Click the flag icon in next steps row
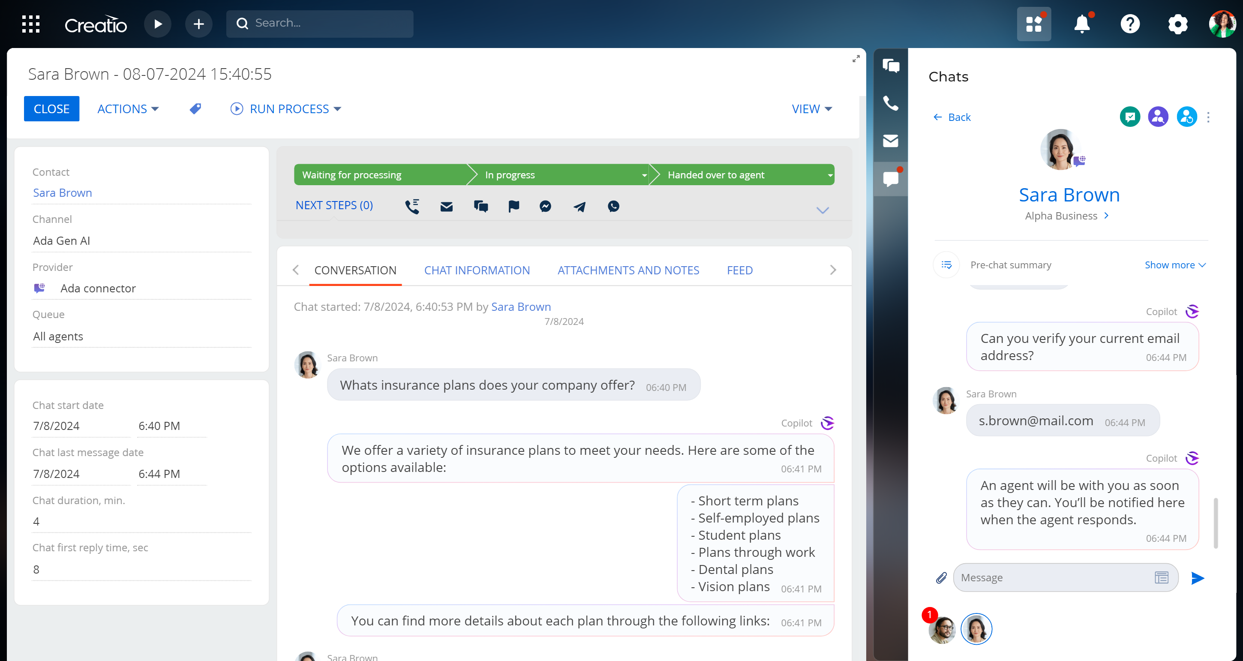This screenshot has width=1243, height=661. point(513,207)
